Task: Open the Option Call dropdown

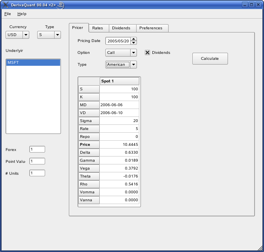Action: coord(133,53)
